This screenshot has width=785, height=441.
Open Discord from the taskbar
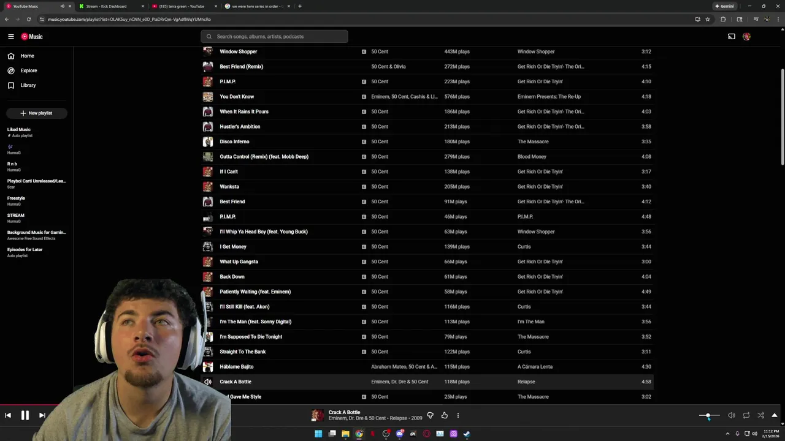click(399, 434)
